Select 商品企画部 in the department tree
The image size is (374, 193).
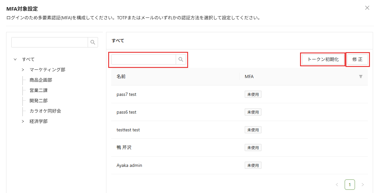pos(41,80)
